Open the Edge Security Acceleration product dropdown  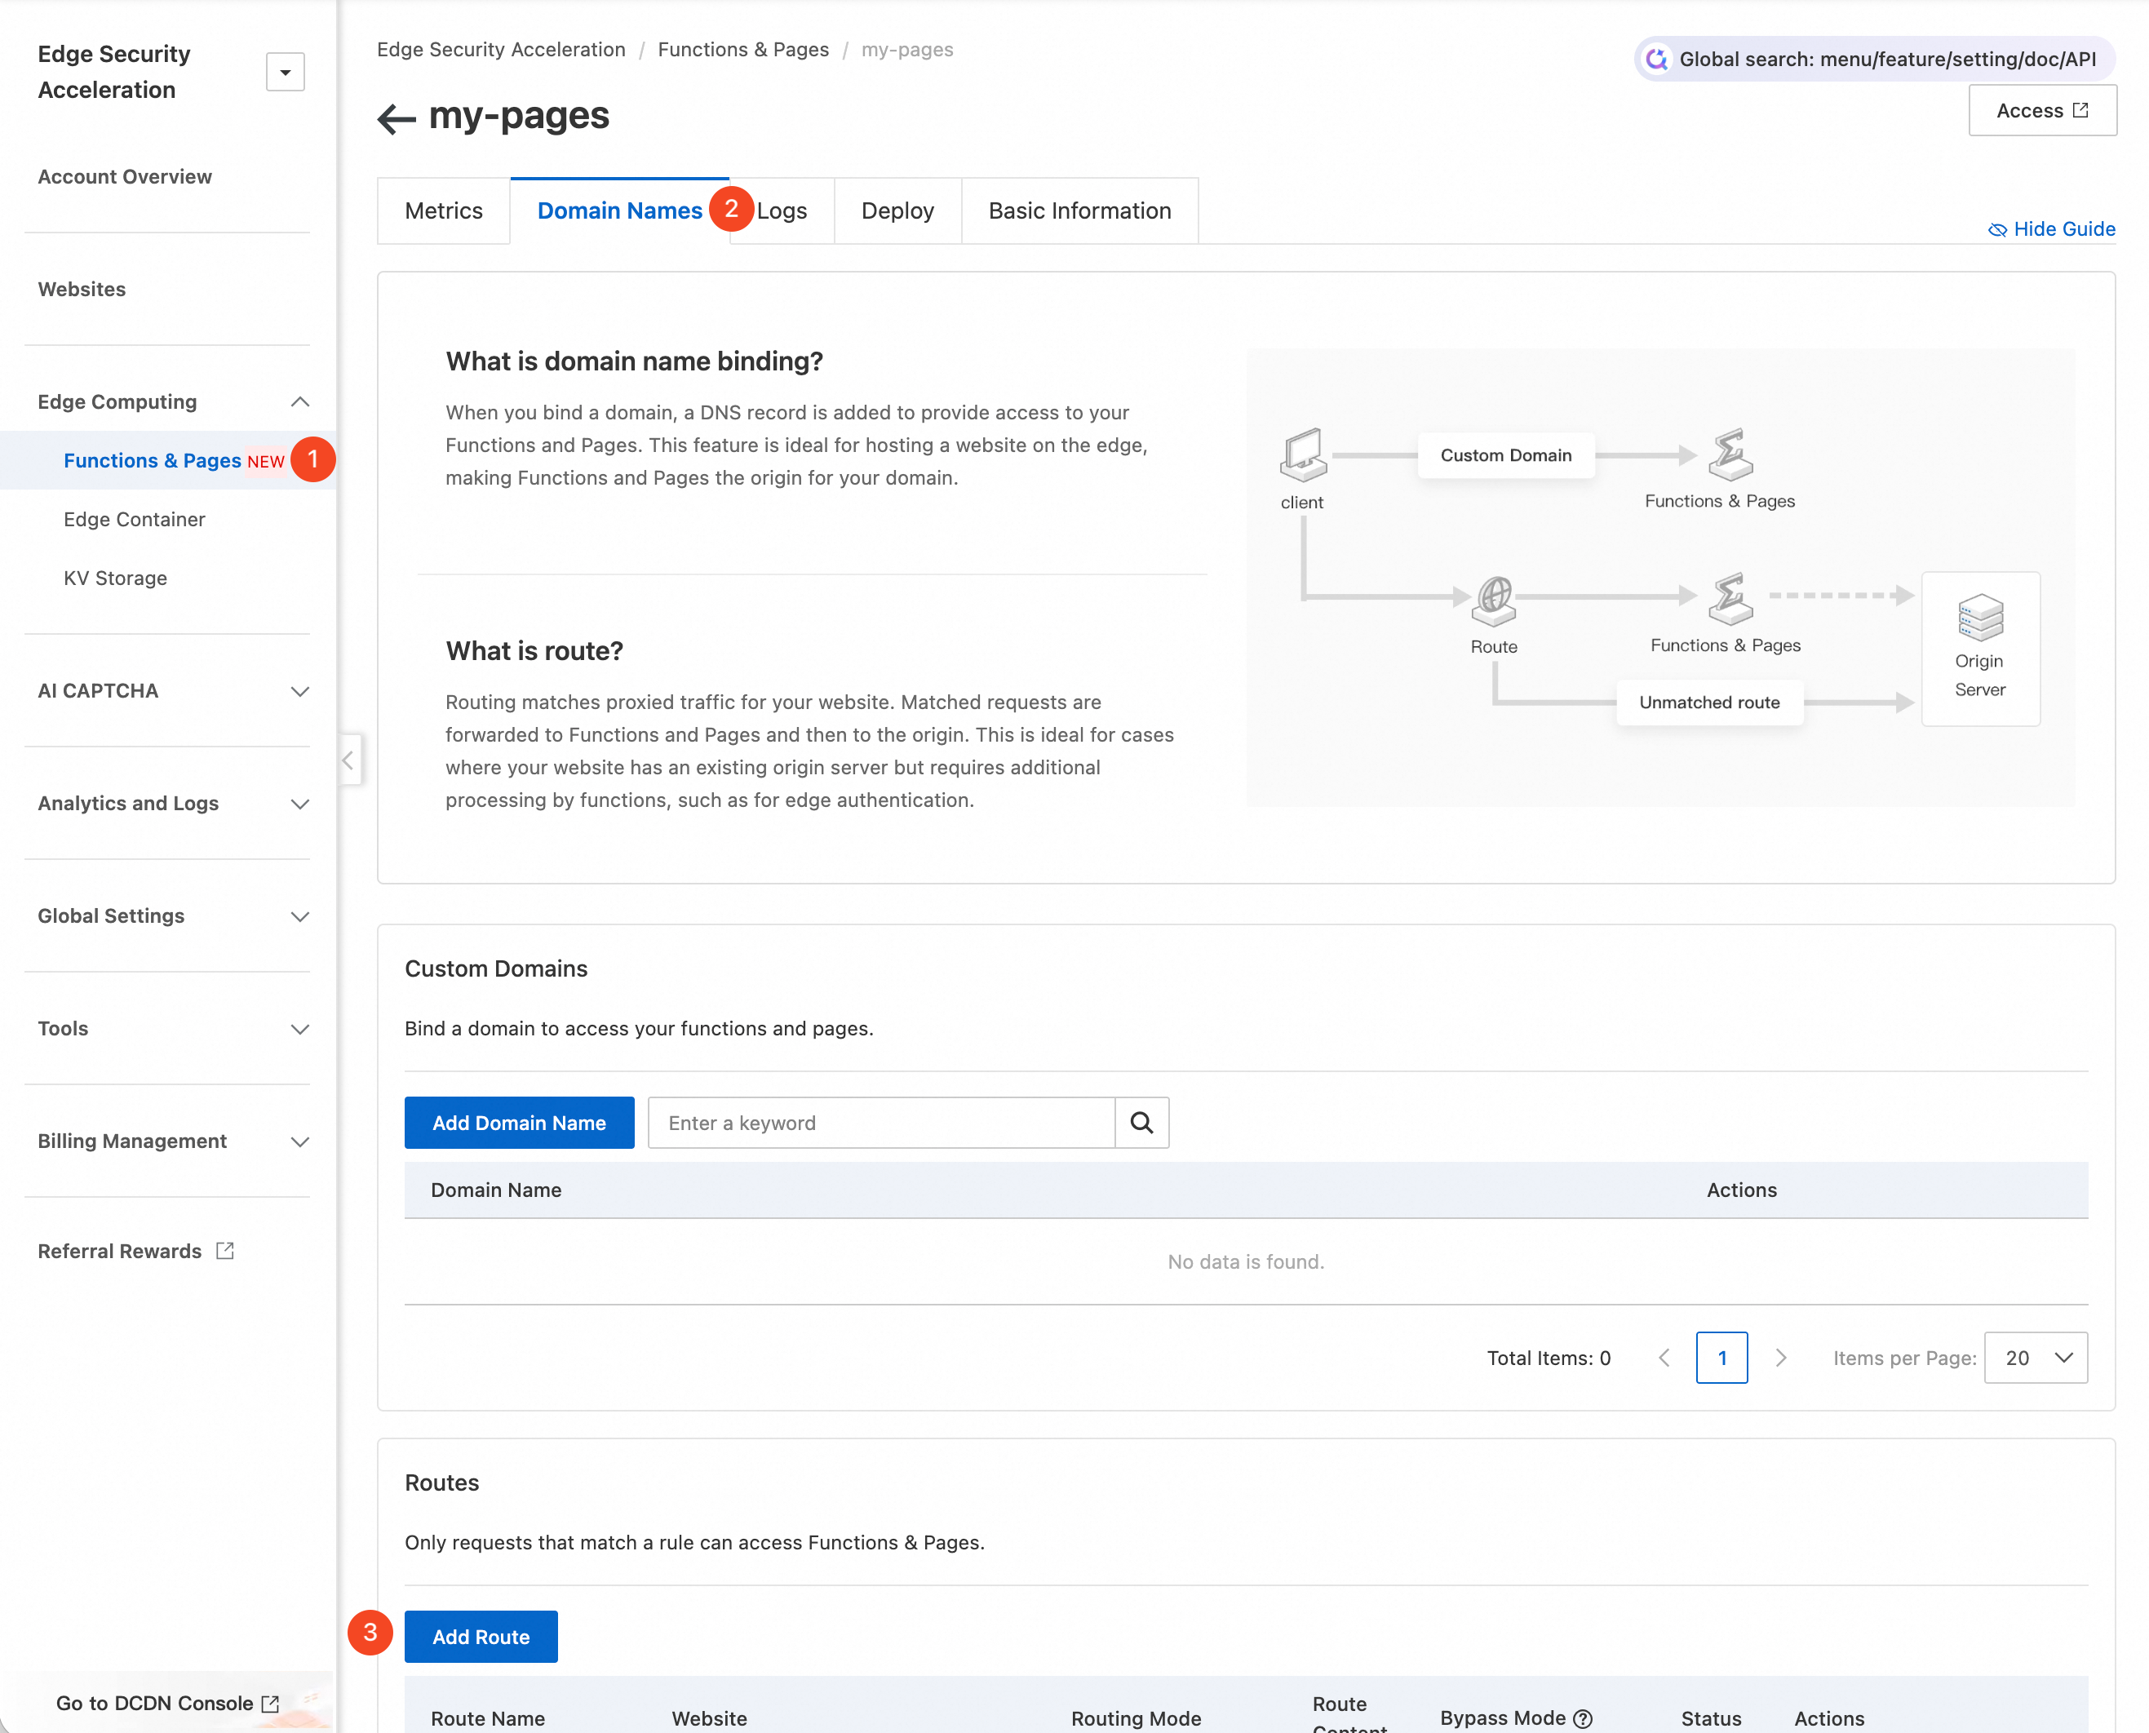pos(285,72)
